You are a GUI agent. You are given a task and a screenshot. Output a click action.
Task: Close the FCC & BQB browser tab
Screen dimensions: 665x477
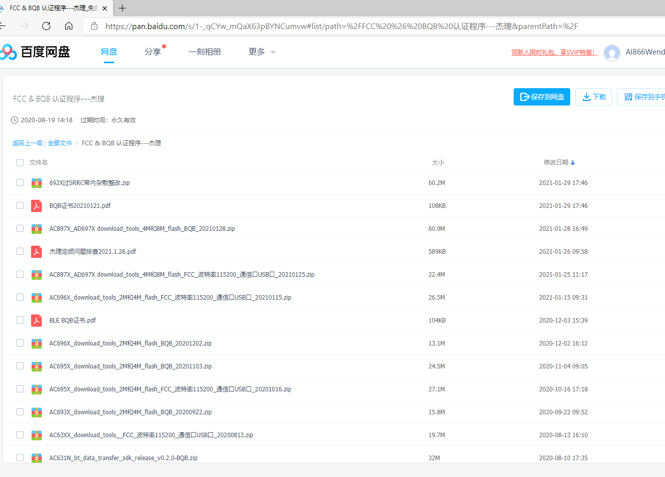click(x=105, y=8)
